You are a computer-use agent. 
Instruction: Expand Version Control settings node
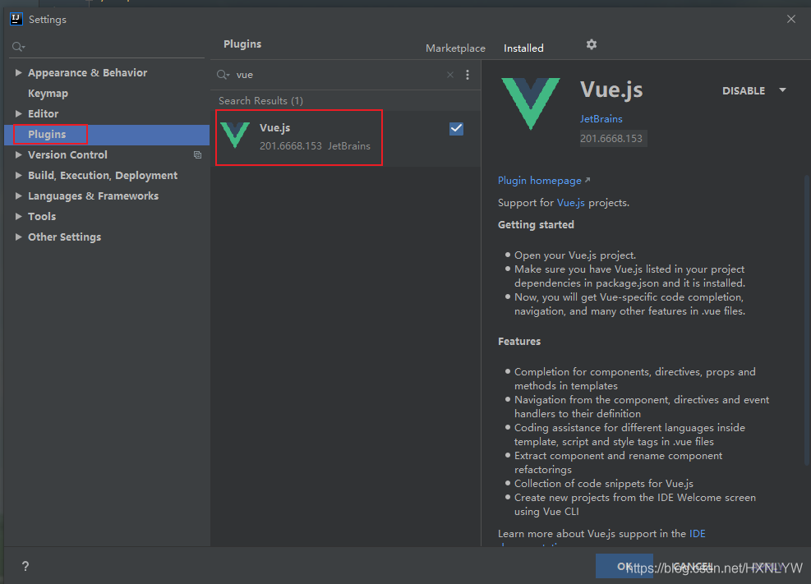click(x=19, y=154)
